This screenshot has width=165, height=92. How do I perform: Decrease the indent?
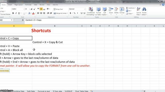[x=48, y=13]
